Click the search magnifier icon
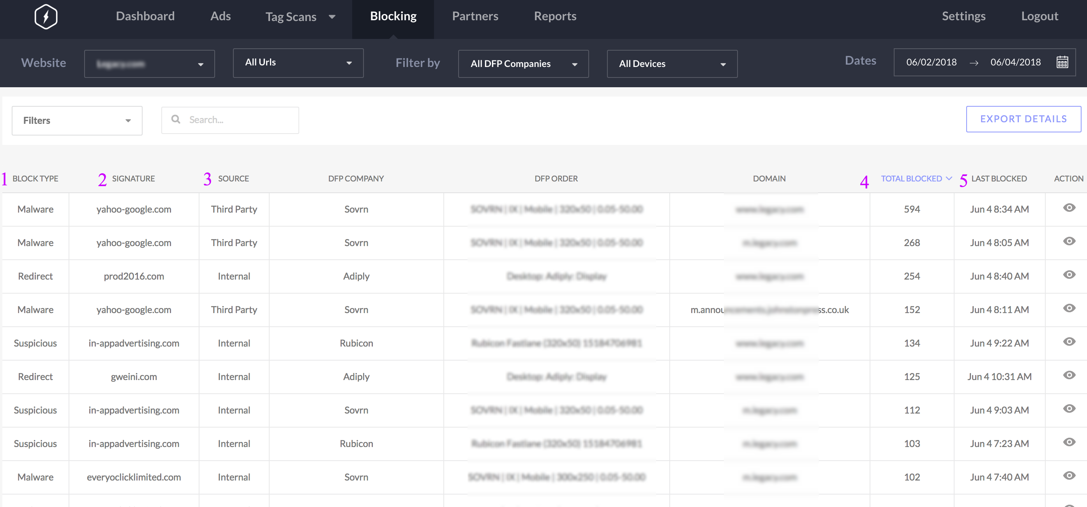Image resolution: width=1087 pixels, height=507 pixels. (x=176, y=120)
